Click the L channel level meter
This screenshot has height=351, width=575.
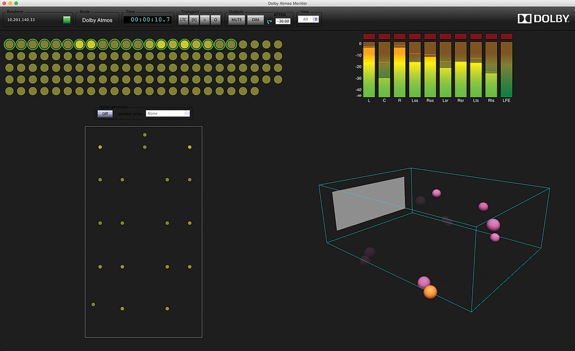click(x=369, y=69)
